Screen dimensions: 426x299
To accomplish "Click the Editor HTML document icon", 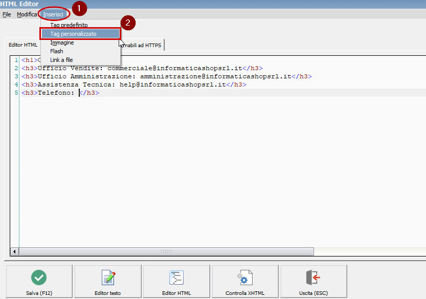I will click(x=176, y=277).
